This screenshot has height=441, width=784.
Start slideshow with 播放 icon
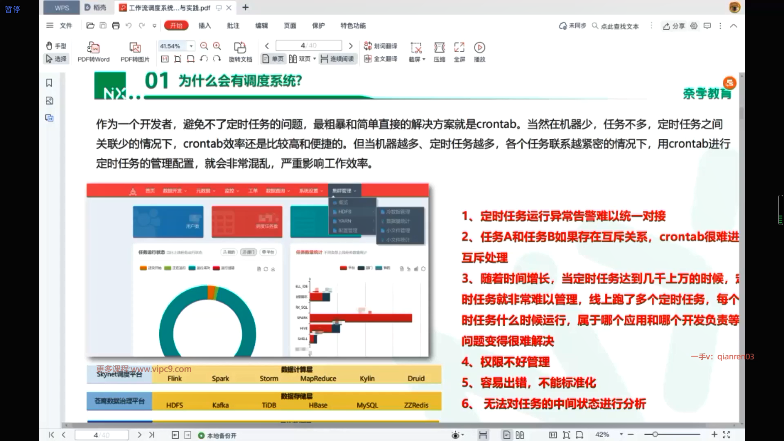(479, 48)
